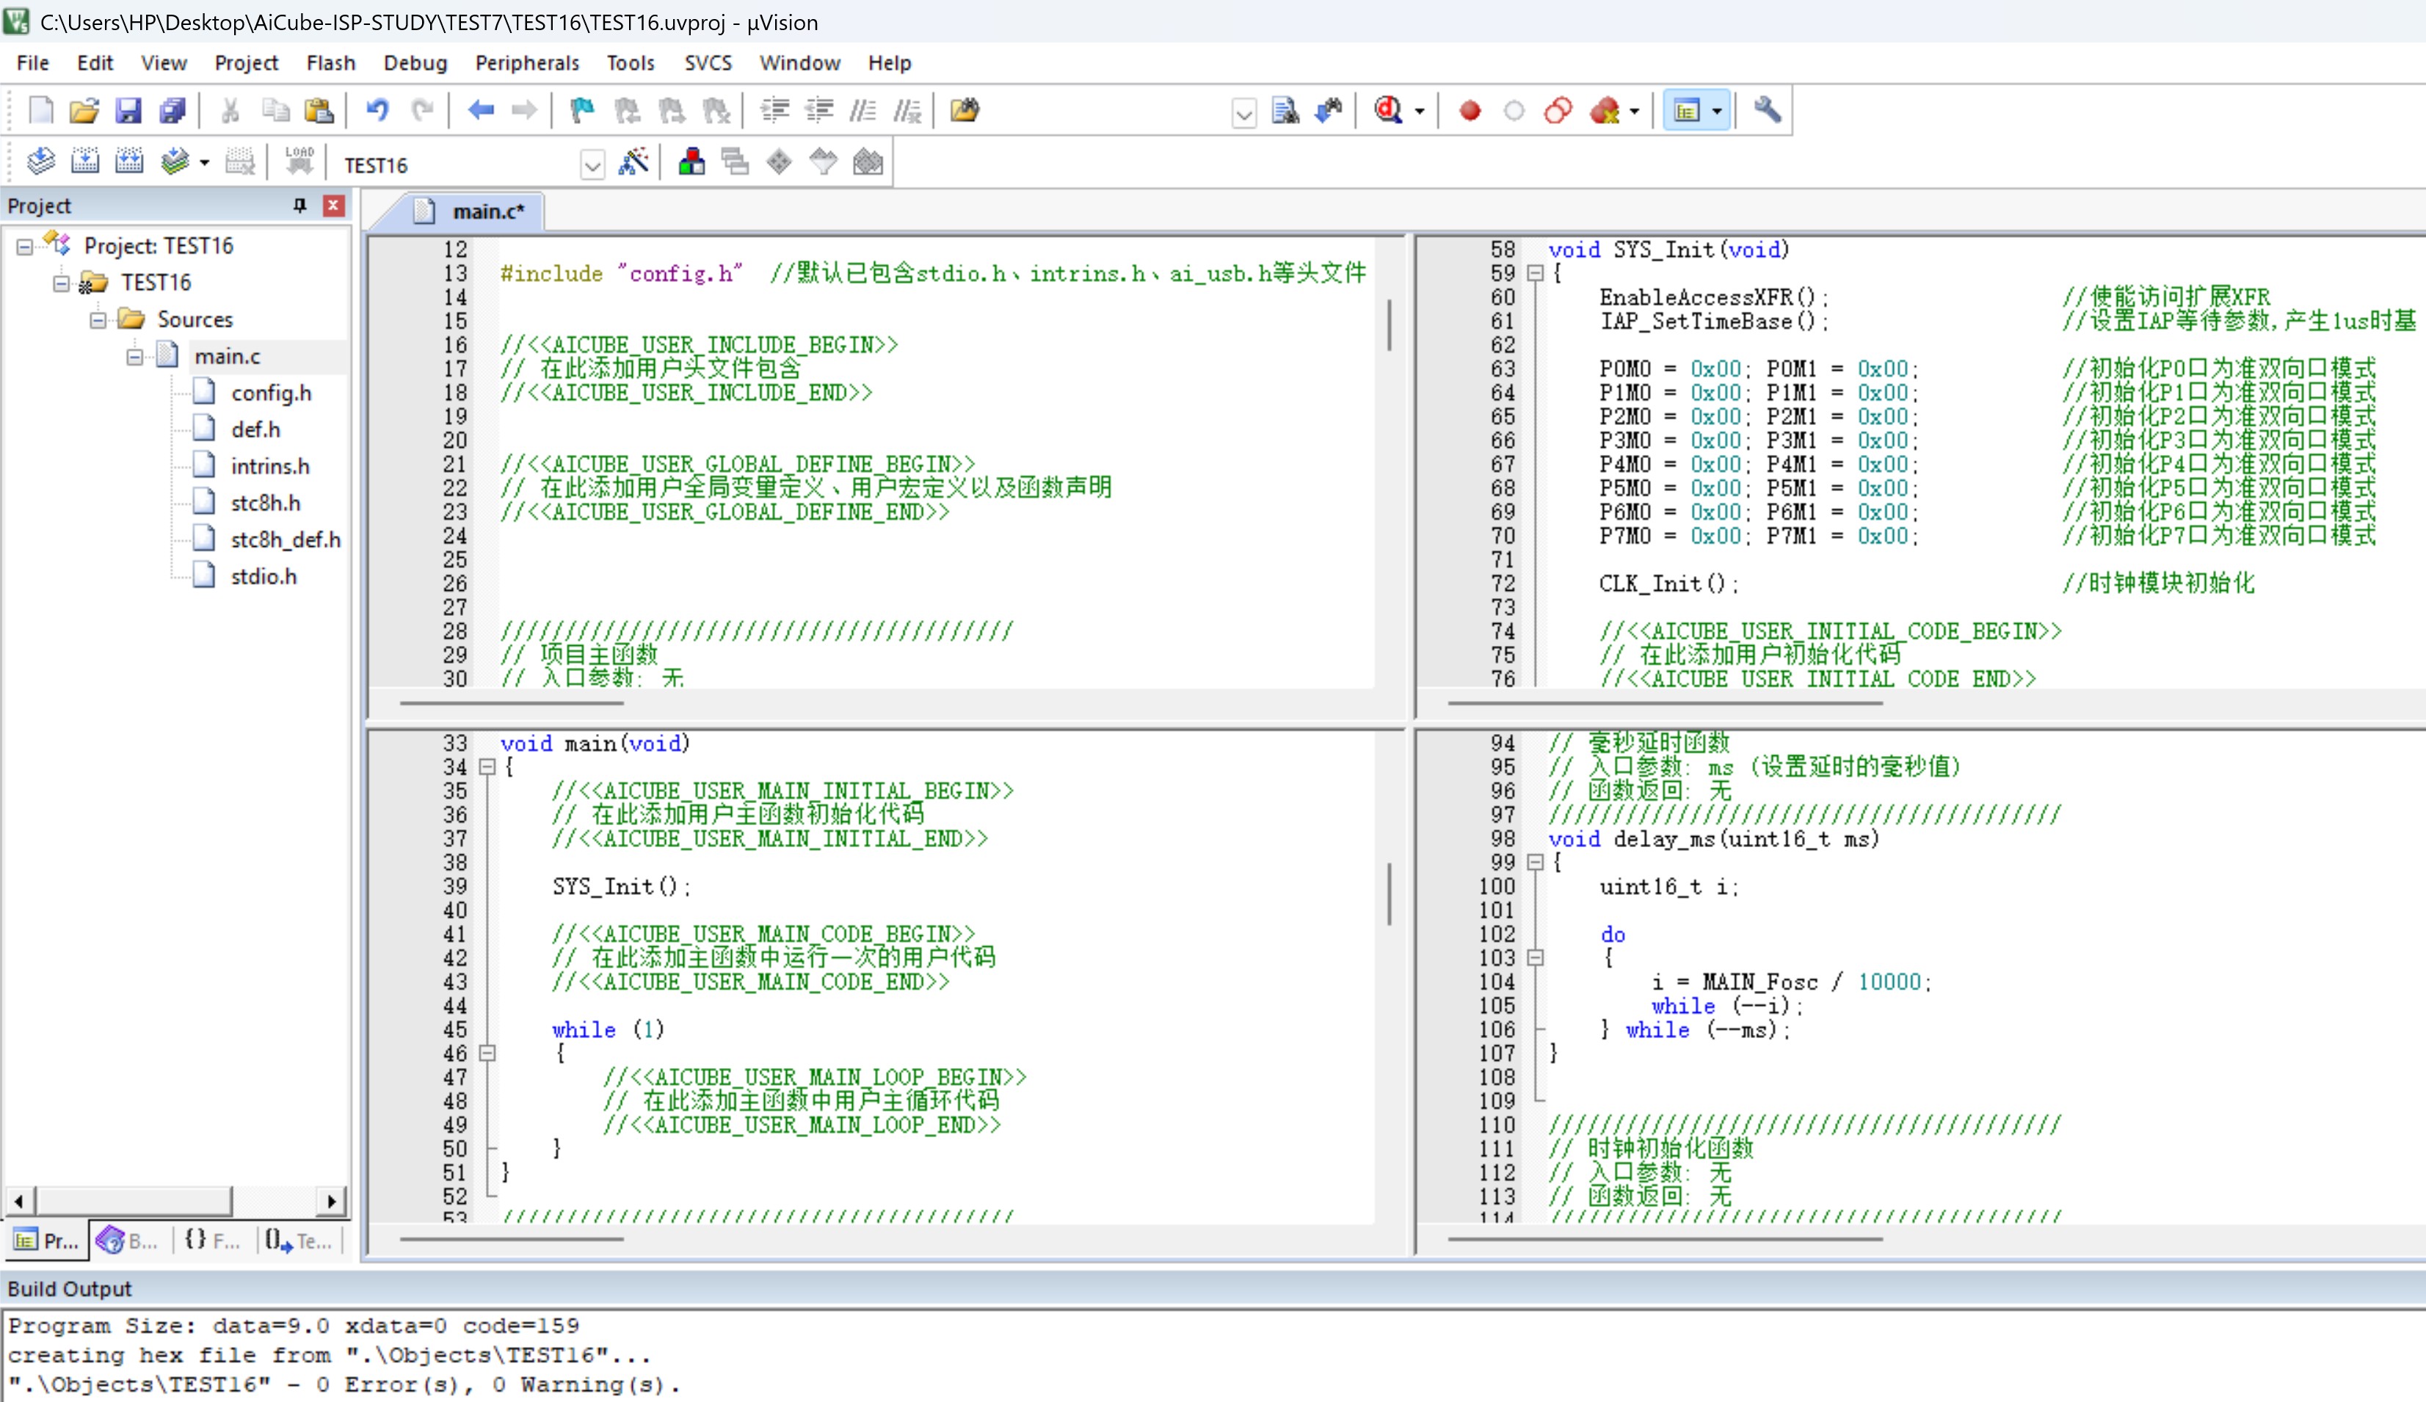Click the Paste clipboard icon
Viewport: 2426px width, 1402px height.
tap(319, 111)
